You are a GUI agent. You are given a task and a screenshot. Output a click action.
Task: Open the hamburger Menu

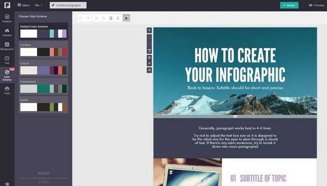[23, 5]
